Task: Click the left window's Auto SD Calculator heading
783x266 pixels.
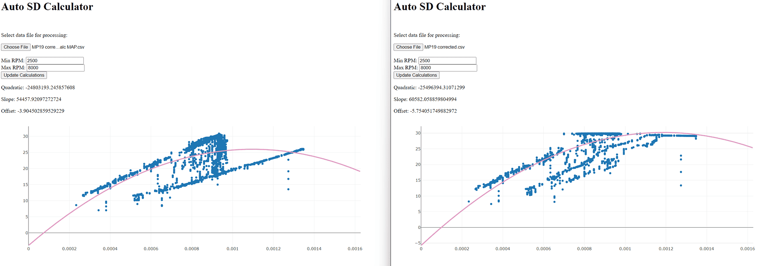Action: (47, 7)
